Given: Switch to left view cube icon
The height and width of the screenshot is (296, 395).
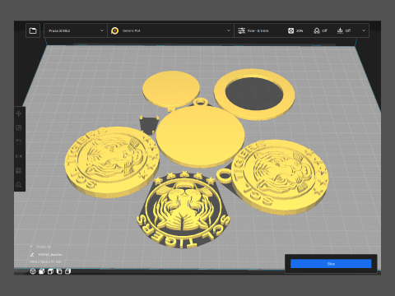Looking at the screenshot, I should [59, 271].
